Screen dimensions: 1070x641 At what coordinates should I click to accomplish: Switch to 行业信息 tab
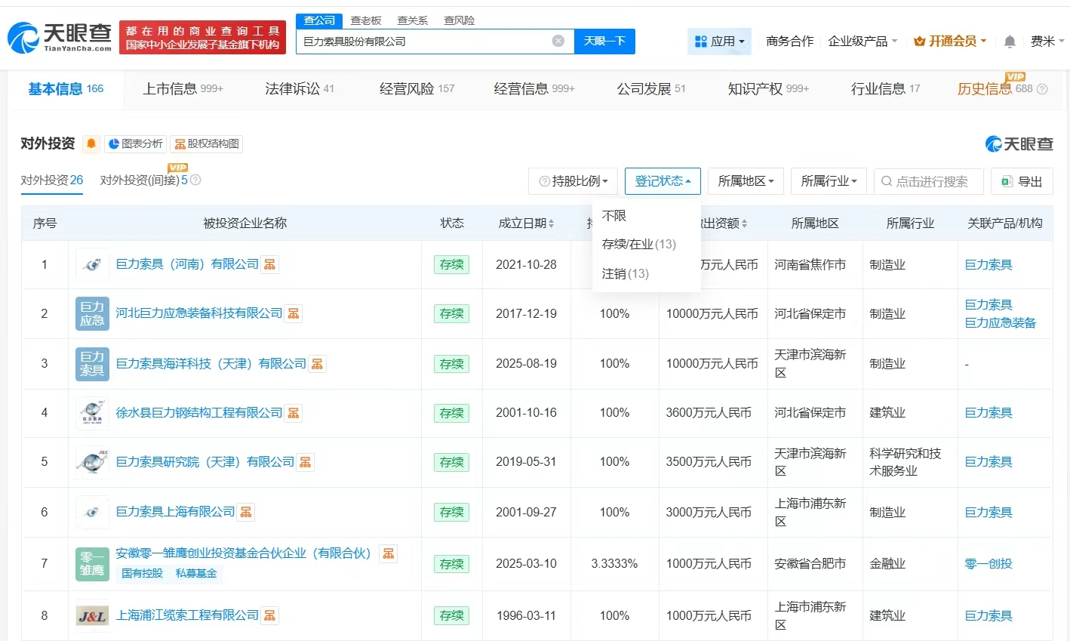tap(885, 89)
